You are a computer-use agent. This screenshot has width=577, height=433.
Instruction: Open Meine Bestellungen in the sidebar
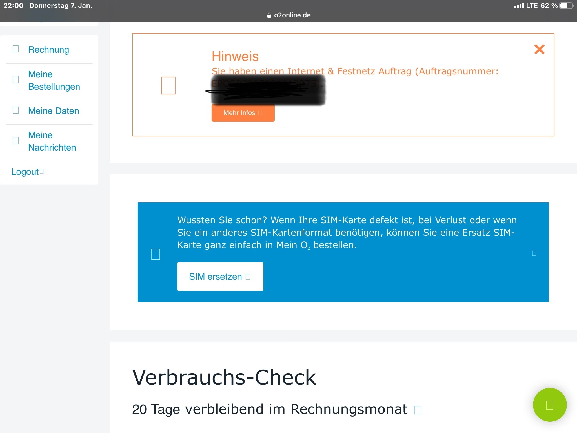click(54, 80)
